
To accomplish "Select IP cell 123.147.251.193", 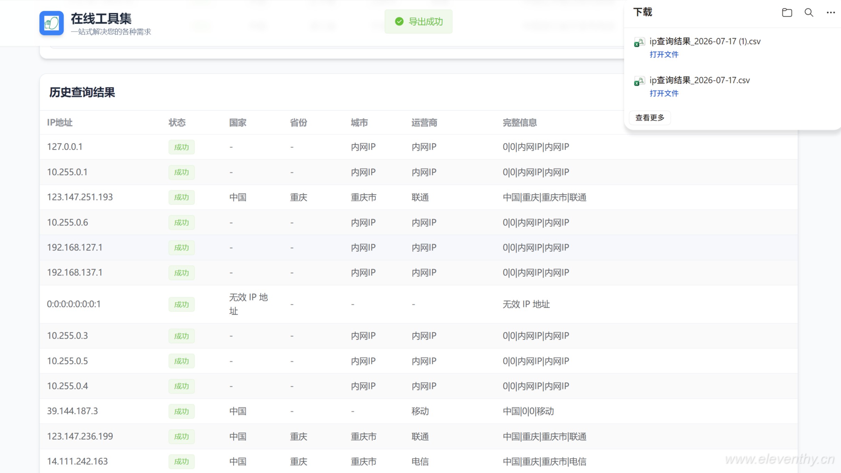I will click(x=80, y=197).
